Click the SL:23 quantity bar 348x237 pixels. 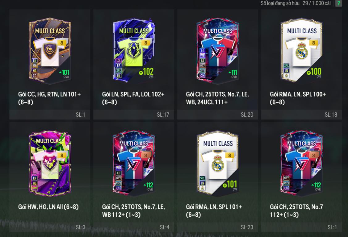[217, 227]
